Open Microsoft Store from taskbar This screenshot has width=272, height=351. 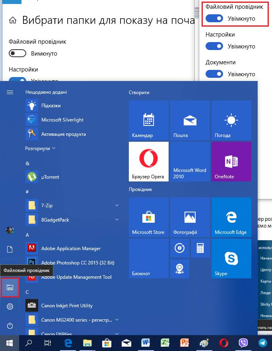[107, 343]
